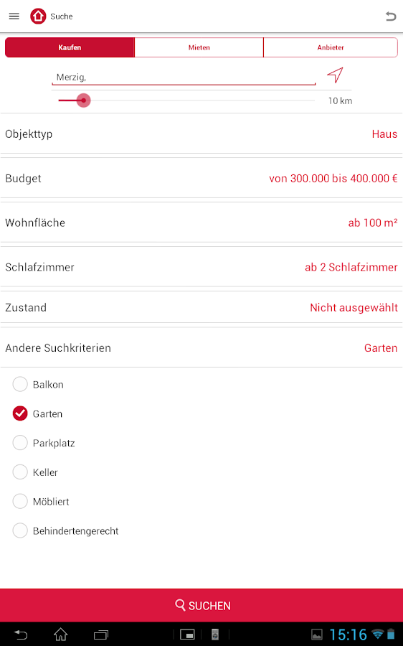The image size is (403, 646).
Task: Tap the red house app logo
Action: 38,17
